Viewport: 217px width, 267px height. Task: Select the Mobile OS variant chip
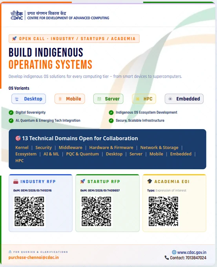(69, 99)
